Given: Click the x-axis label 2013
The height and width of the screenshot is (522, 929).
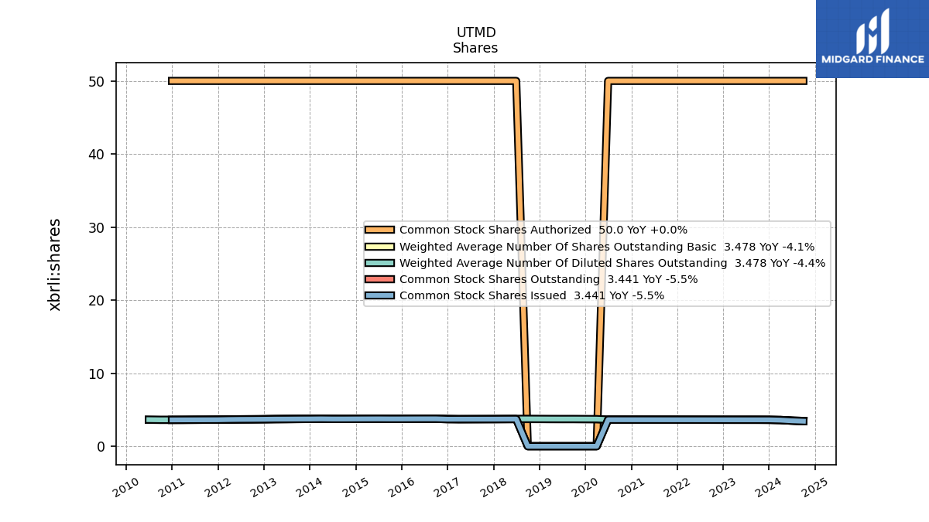Looking at the screenshot, I should (264, 486).
